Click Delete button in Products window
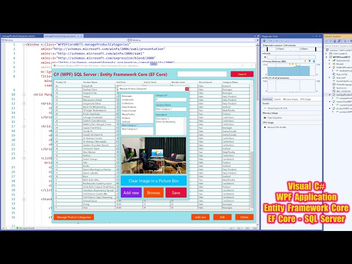Viewport: 352px width, 264px height. click(244, 217)
